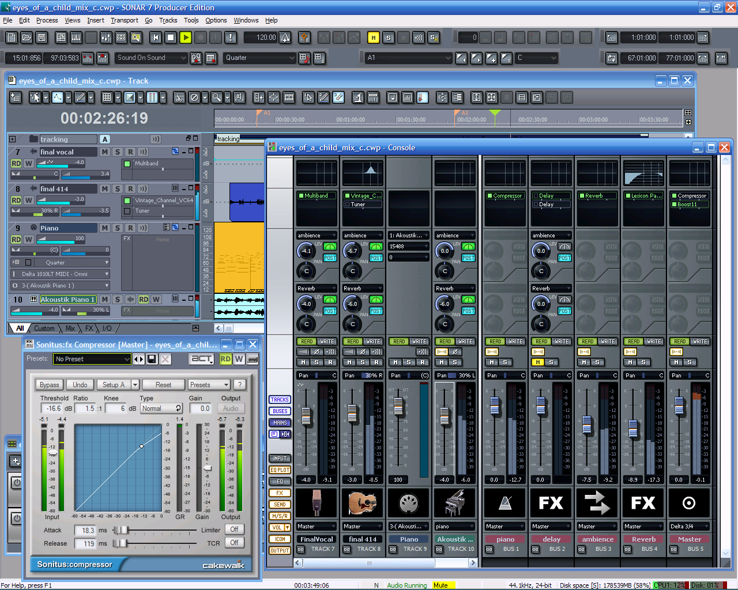
Task: Open the Transport menu
Action: pos(125,20)
